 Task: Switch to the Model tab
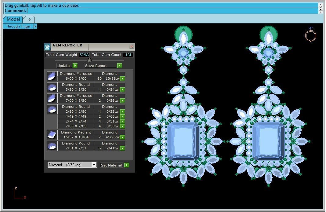click(13, 19)
